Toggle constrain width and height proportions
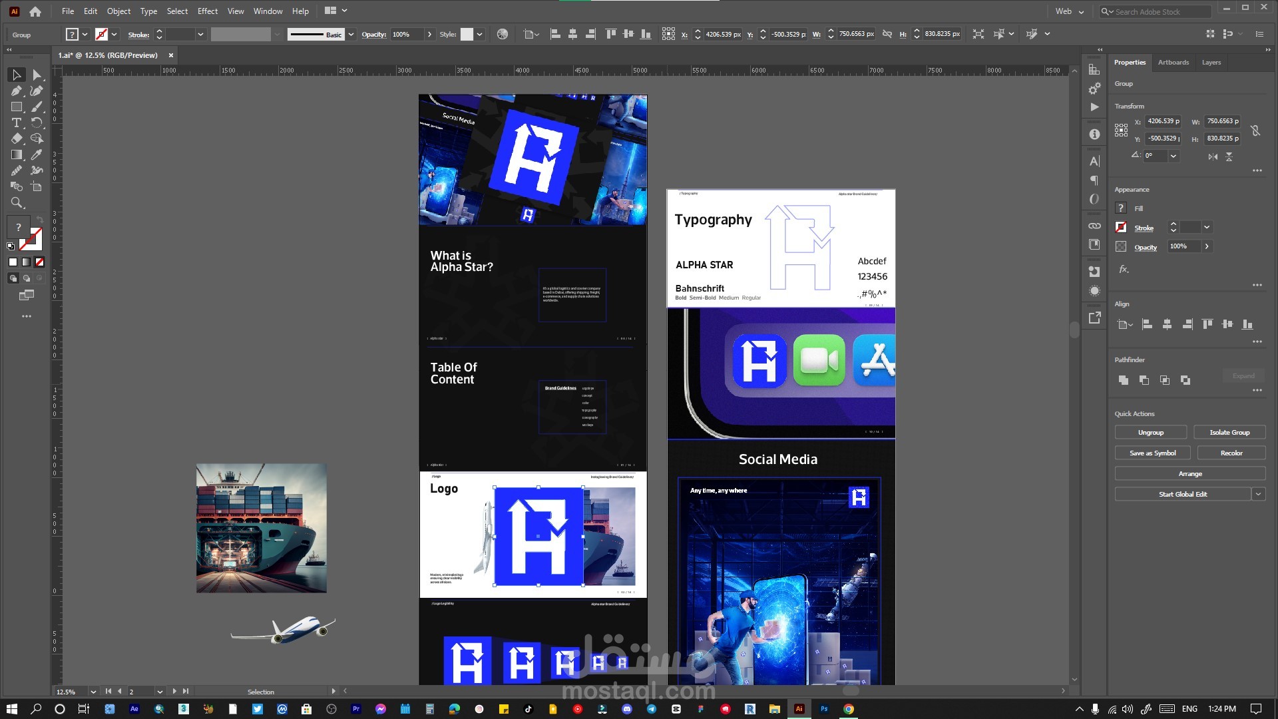This screenshot has height=719, width=1278. pos(1255,130)
